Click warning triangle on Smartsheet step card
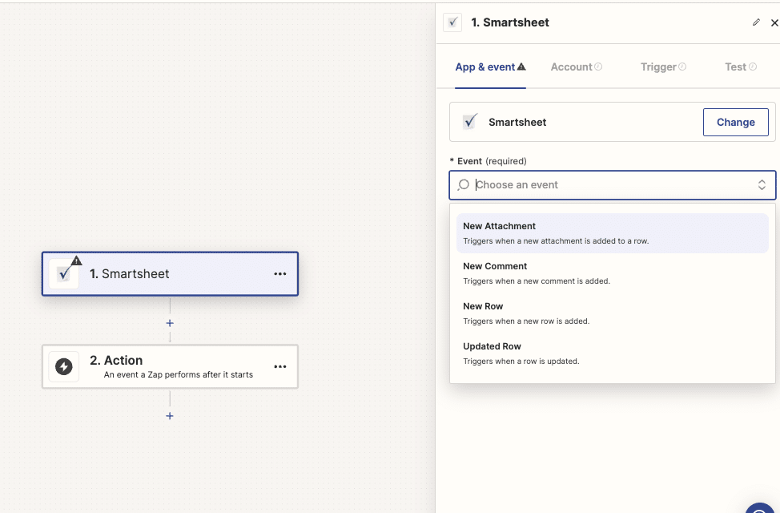The height and width of the screenshot is (513, 780). [x=76, y=261]
